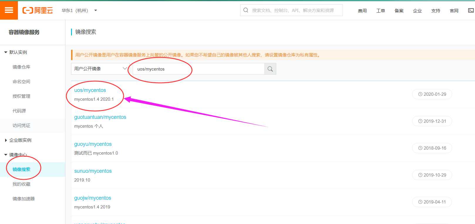Open the guotuantuan/mycentos repository link
Image resolution: width=475 pixels, height=224 pixels.
(100, 117)
